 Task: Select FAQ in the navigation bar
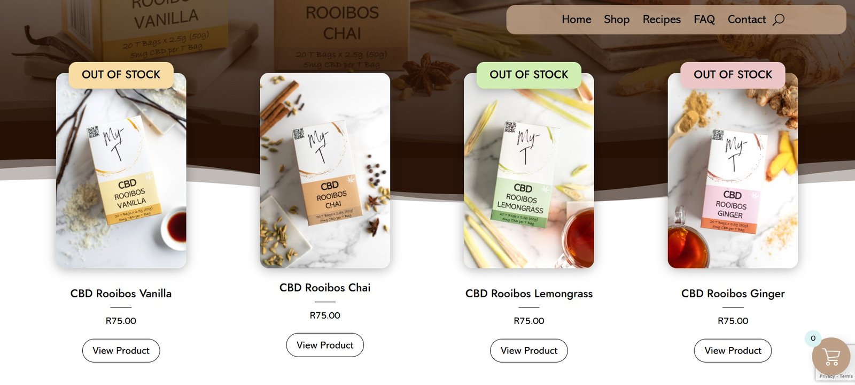coord(704,20)
